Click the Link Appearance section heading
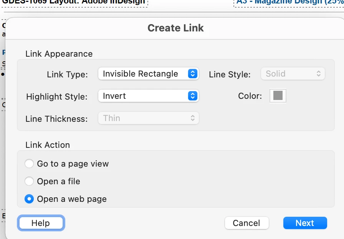Image resolution: width=344 pixels, height=239 pixels. tap(59, 54)
